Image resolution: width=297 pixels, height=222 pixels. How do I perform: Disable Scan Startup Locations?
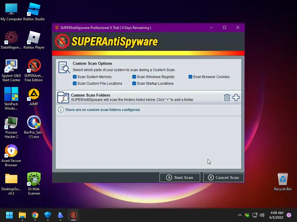[134, 83]
